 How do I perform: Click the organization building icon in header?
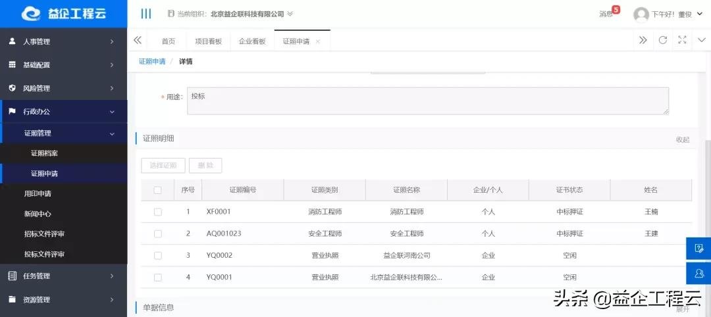pyautogui.click(x=171, y=14)
